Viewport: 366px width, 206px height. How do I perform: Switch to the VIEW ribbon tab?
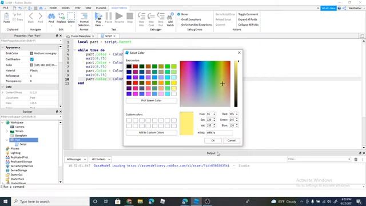88,8
